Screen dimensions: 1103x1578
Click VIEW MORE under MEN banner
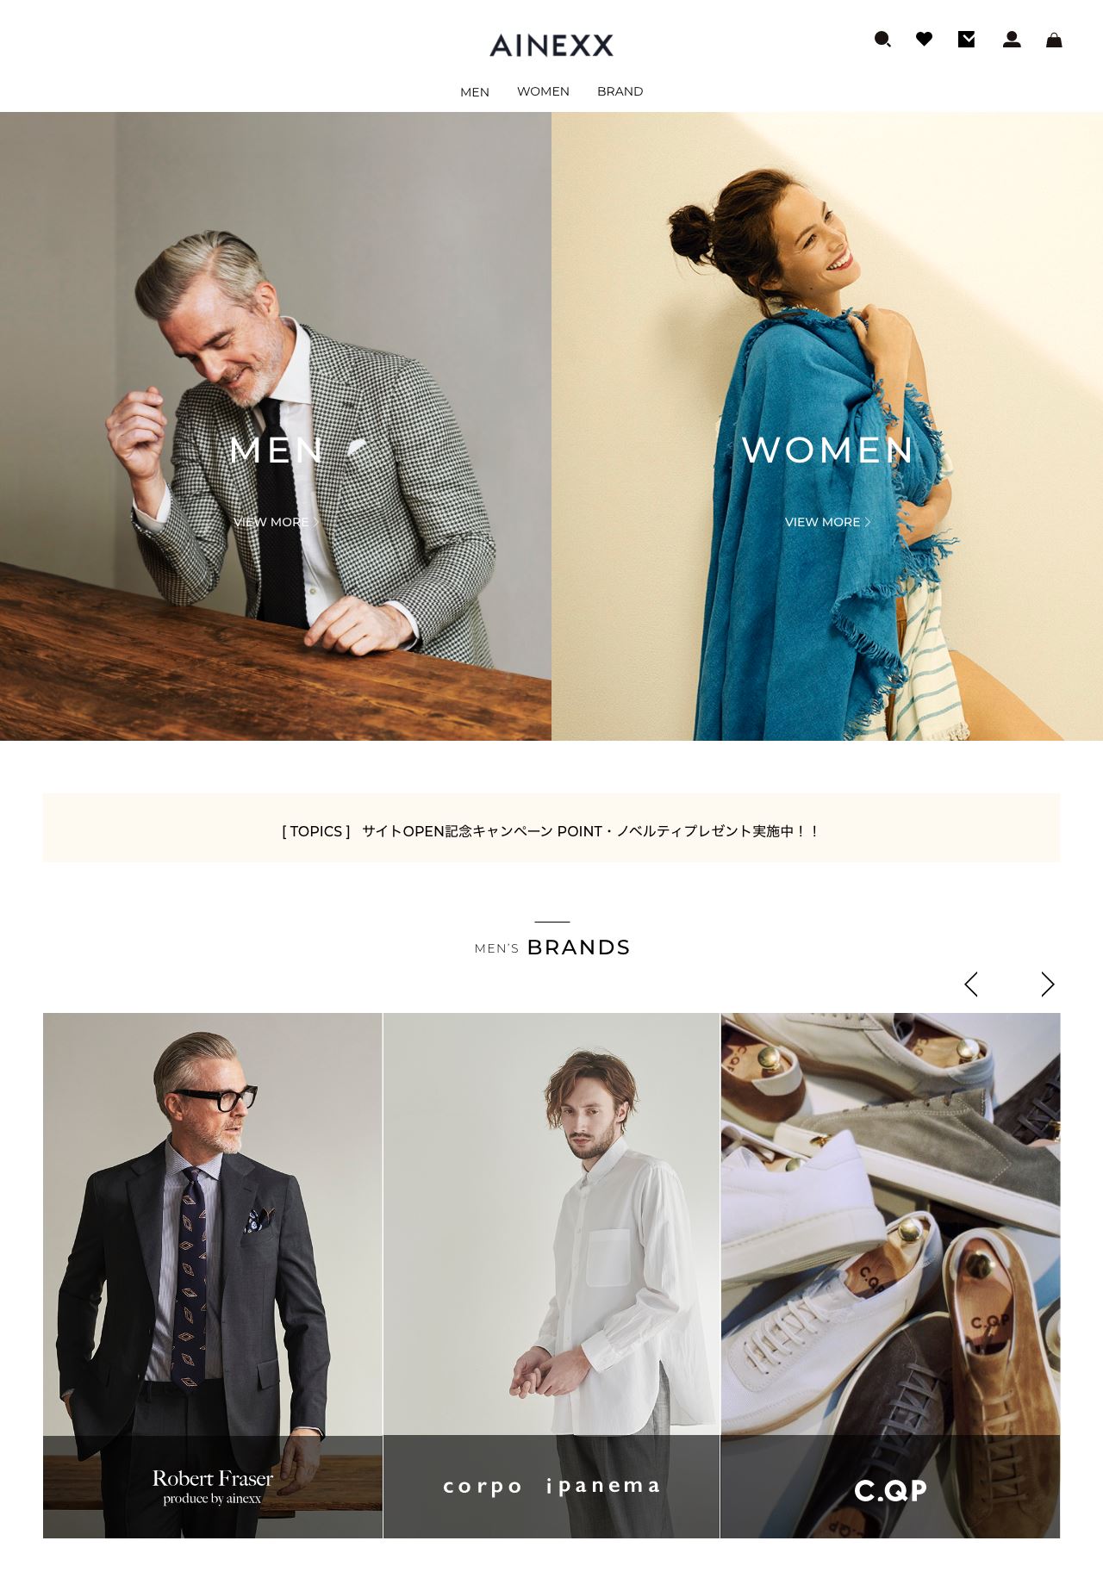coord(276,522)
